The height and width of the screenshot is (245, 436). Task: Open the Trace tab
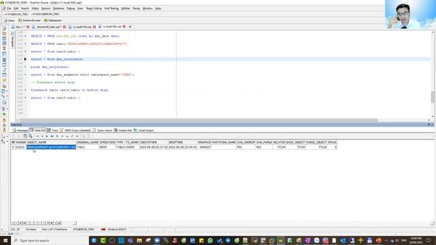52,130
